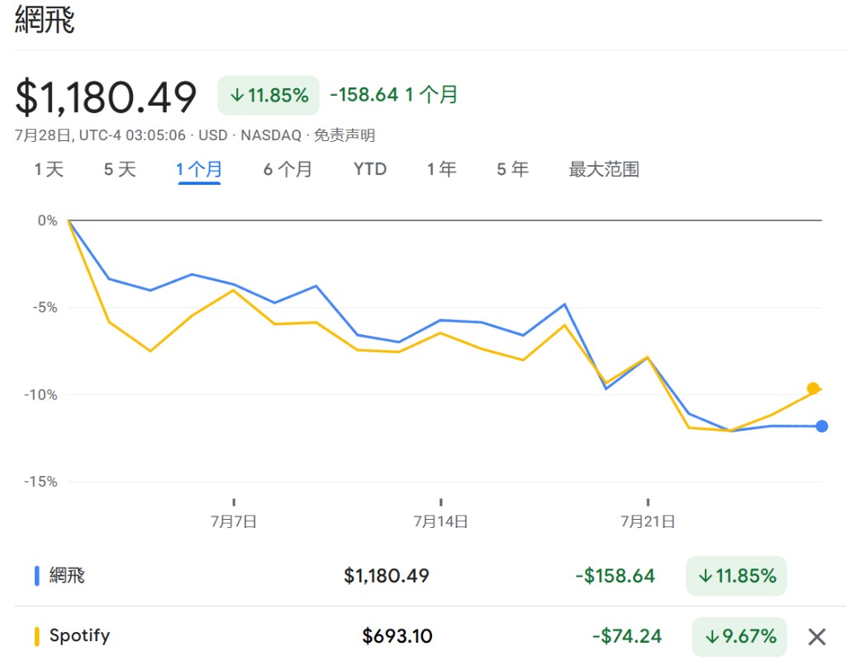Open the Spotify comparison row
Image resolution: width=846 pixels, height=665 pixels.
coord(411,636)
